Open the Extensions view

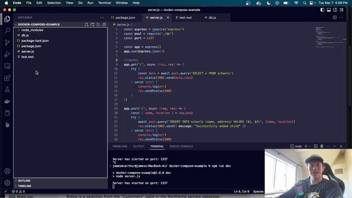pos(7,78)
